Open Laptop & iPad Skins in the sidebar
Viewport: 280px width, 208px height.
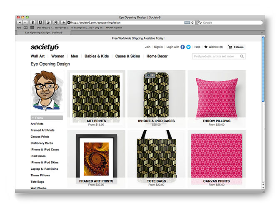coord(44,169)
